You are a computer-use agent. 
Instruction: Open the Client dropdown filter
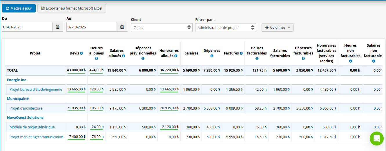click(x=162, y=28)
